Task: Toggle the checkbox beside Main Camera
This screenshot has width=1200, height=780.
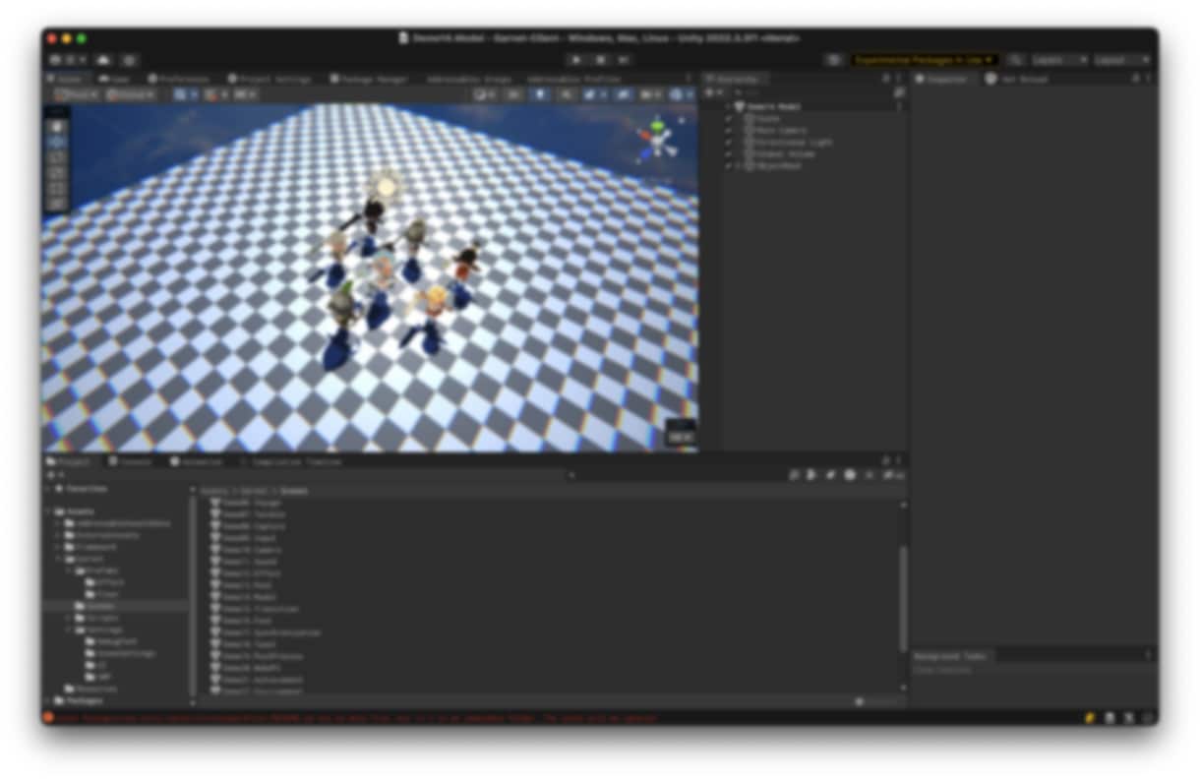Action: point(729,130)
